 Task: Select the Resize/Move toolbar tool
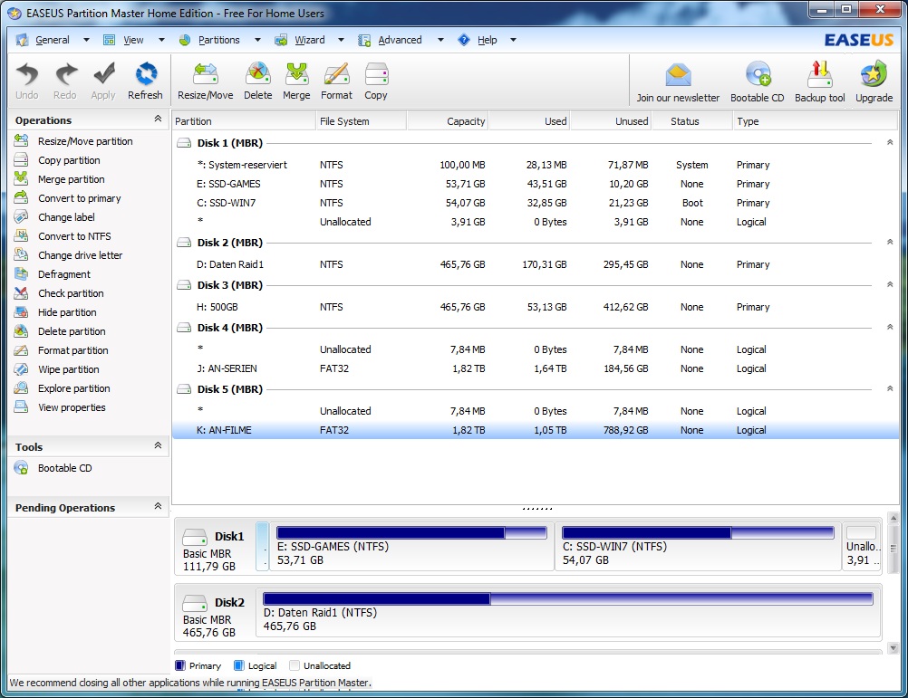(x=205, y=81)
